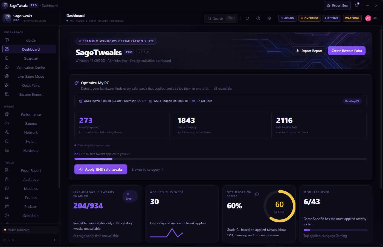
Task: Click the Verification Center check icon
Action: tap(7, 67)
